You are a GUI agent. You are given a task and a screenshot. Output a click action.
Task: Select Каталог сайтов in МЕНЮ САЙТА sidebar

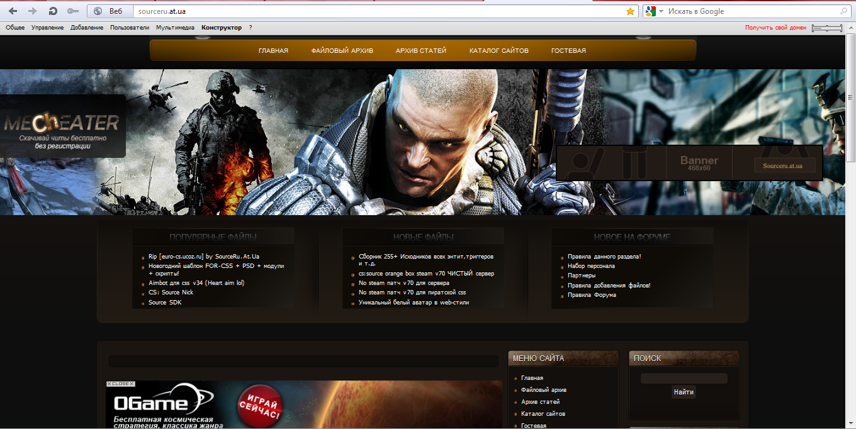[x=543, y=414]
